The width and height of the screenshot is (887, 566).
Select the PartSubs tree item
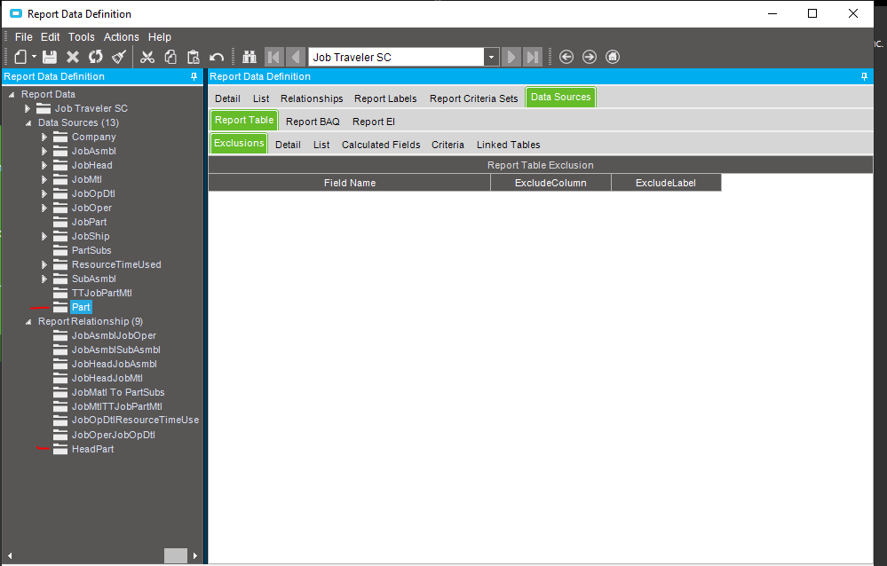click(x=91, y=250)
